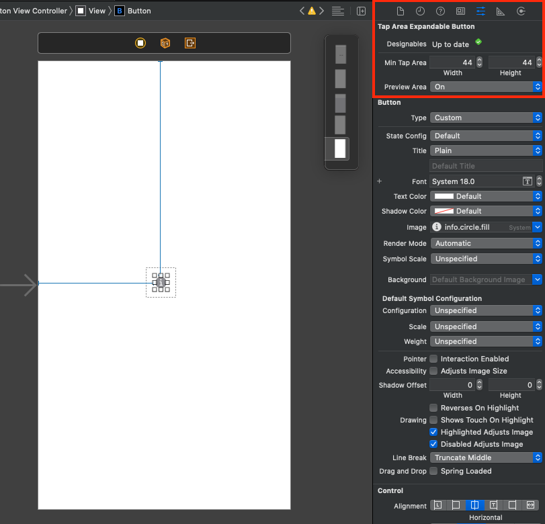The image size is (545, 524).
Task: Select the Attributes inspector tab
Action: tap(480, 11)
